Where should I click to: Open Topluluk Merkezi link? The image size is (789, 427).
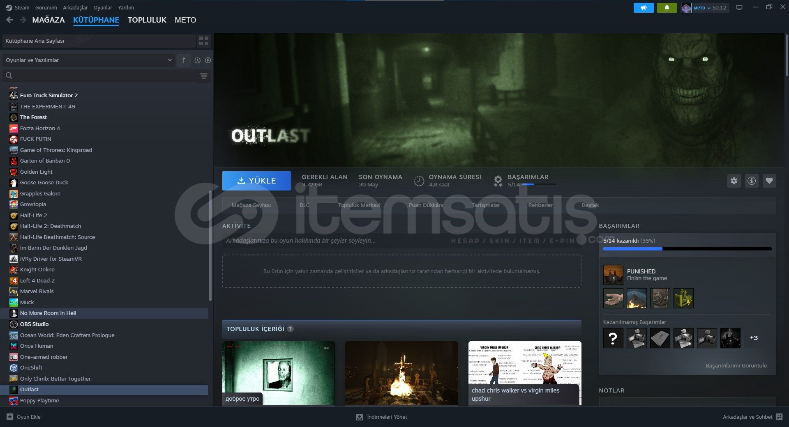[359, 205]
